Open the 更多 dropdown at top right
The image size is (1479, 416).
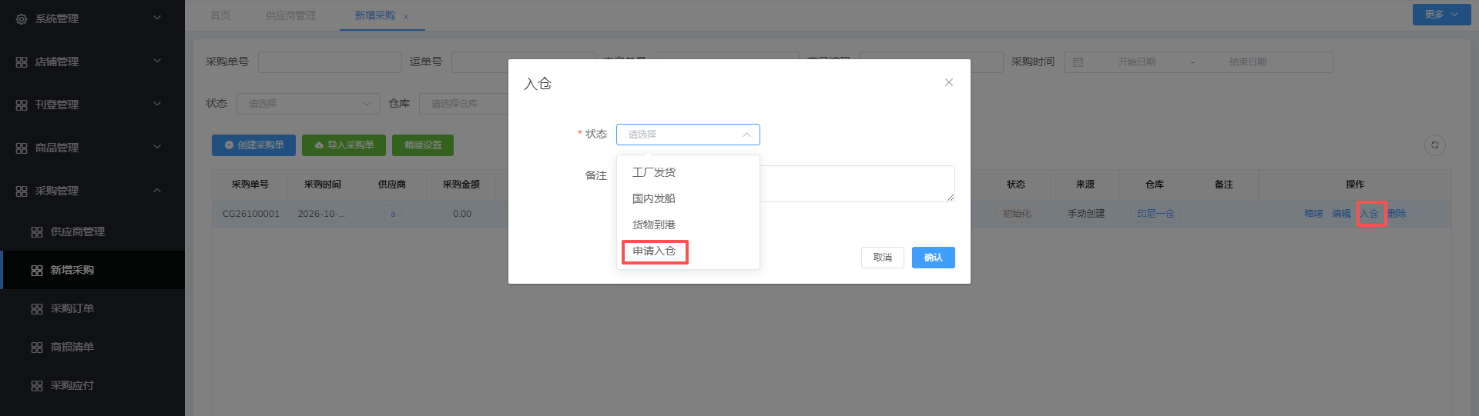[x=1441, y=15]
